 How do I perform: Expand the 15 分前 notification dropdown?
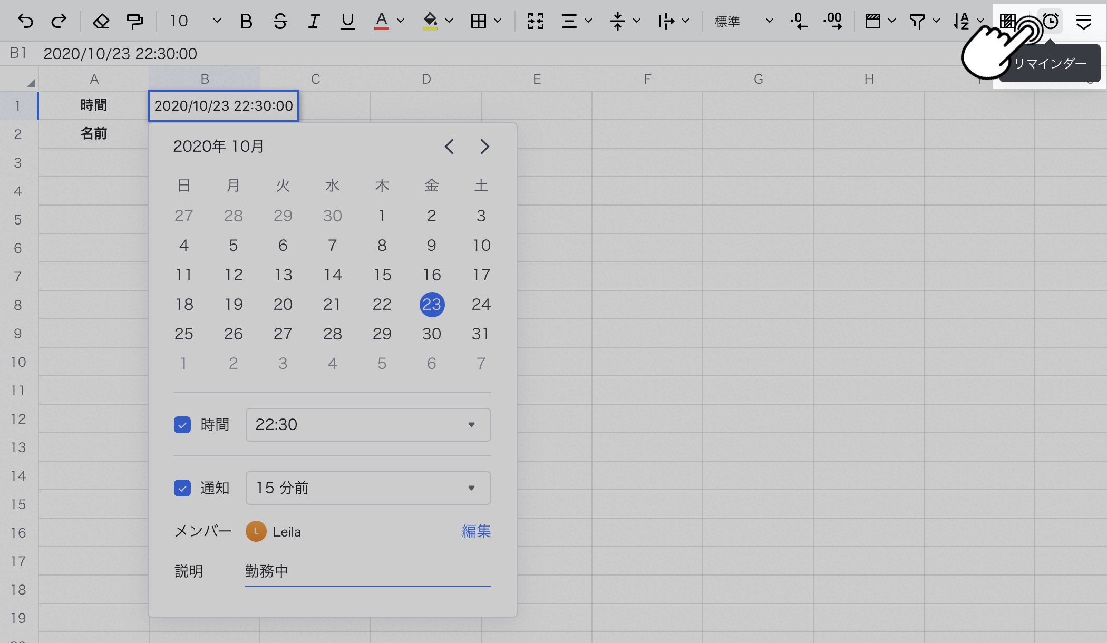coord(368,488)
